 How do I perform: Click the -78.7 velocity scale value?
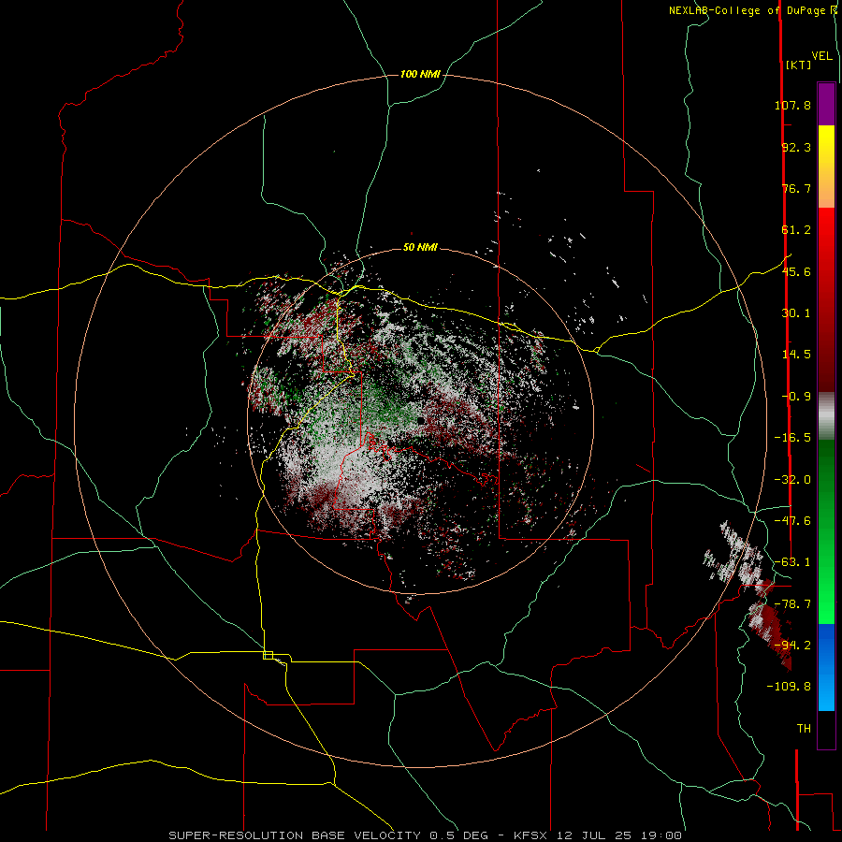792,604
